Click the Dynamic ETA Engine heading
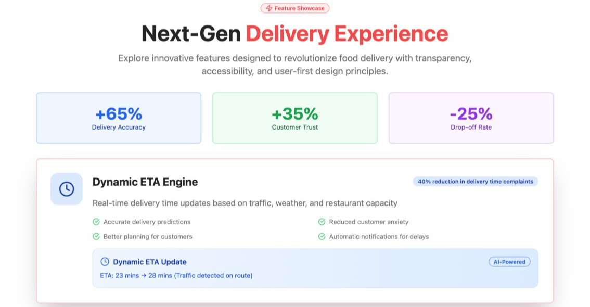Image resolution: width=590 pixels, height=307 pixels. click(145, 182)
